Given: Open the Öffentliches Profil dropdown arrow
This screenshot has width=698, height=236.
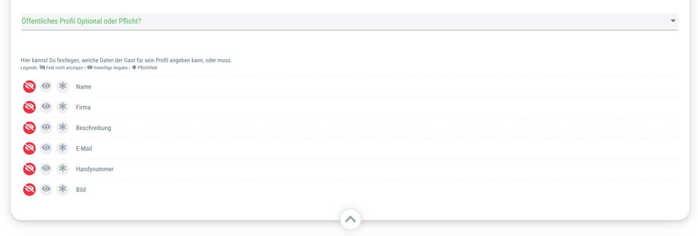Looking at the screenshot, I should [x=673, y=21].
